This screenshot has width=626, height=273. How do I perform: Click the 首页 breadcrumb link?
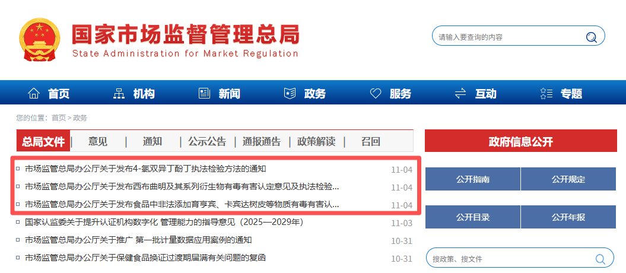(58, 118)
